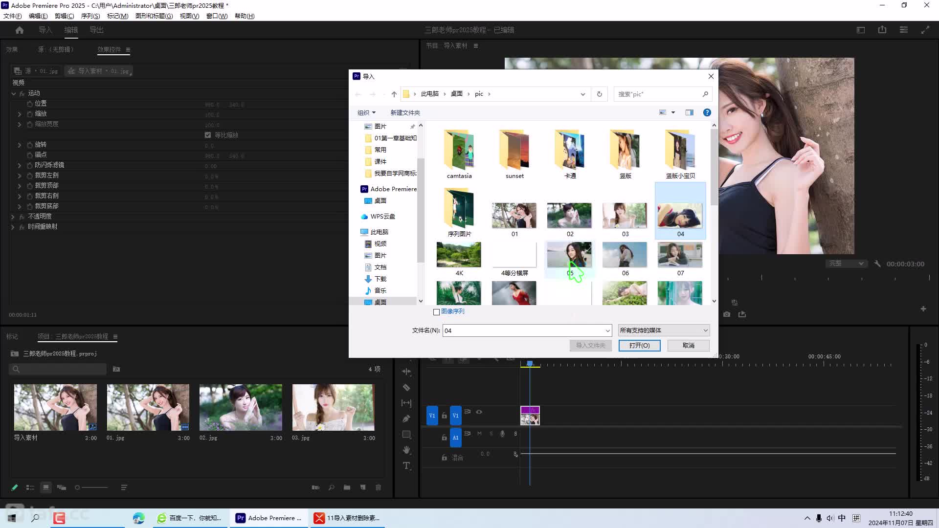Viewport: 939px width, 528px height.
Task: Solo the A1 audio track
Action: tap(491, 434)
